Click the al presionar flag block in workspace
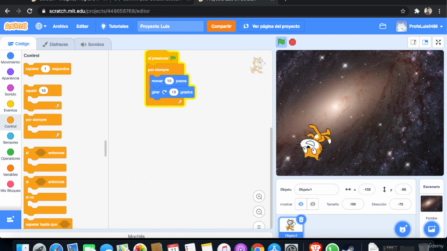 pyautogui.click(x=162, y=58)
